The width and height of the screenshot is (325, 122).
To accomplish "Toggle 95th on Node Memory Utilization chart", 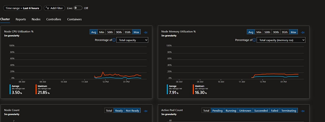I will click(285, 32).
